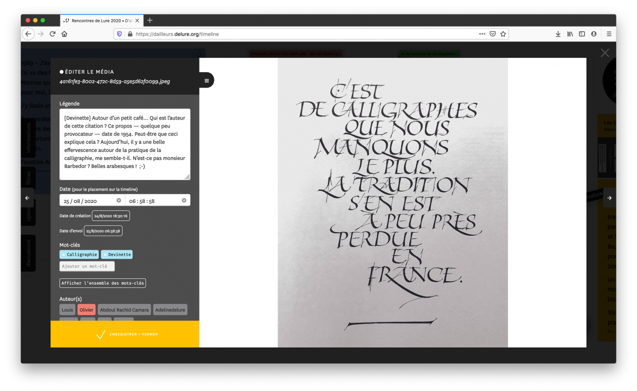Go to previous media with left arrow
This screenshot has width=637, height=391.
[x=28, y=198]
